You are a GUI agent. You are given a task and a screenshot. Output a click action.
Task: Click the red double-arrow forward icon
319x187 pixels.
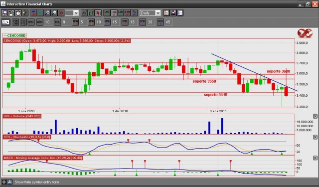[x=61, y=13]
